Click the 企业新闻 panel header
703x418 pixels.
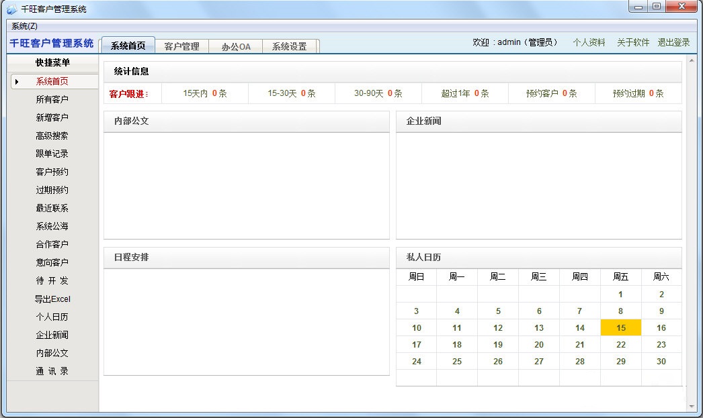pyautogui.click(x=539, y=121)
